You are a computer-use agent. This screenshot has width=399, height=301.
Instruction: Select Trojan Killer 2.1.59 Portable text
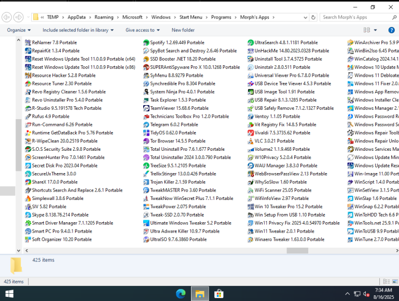(x=178, y=182)
